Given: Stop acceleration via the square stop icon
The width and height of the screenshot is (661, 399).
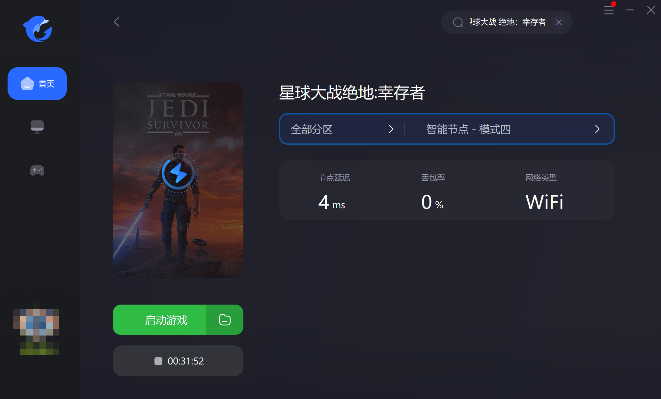Looking at the screenshot, I should pyautogui.click(x=158, y=361).
